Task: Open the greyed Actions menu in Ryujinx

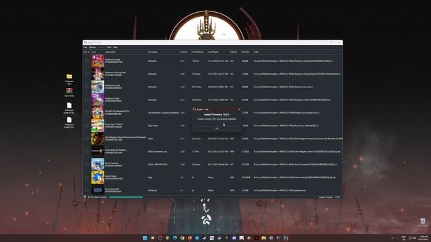Action: [101, 47]
